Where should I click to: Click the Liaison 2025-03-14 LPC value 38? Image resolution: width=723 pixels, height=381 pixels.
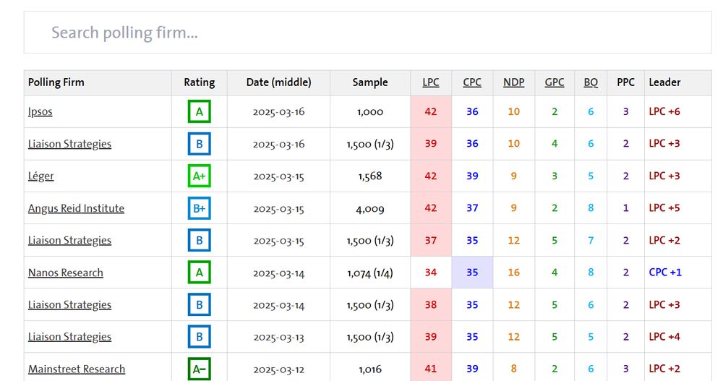(431, 305)
